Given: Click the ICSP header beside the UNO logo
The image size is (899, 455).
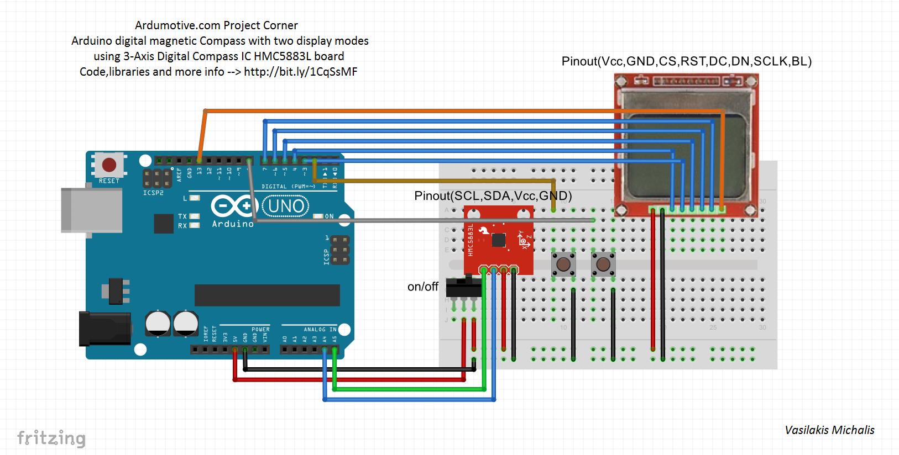Looking at the screenshot, I should coord(340,250).
